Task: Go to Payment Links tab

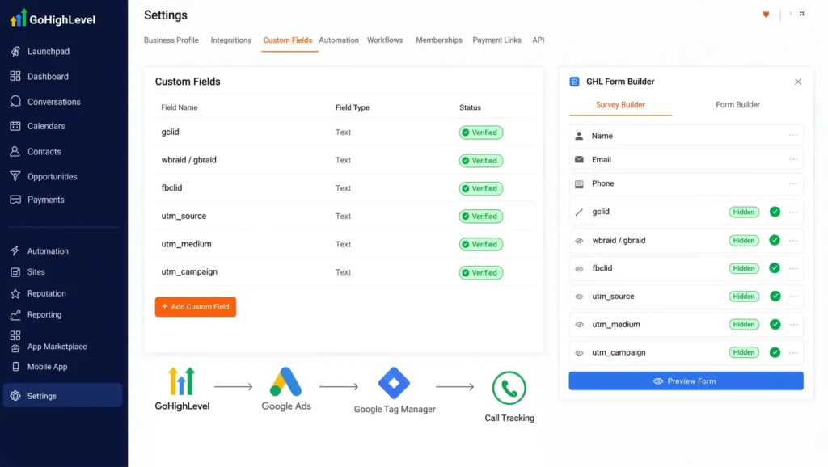Action: [497, 40]
